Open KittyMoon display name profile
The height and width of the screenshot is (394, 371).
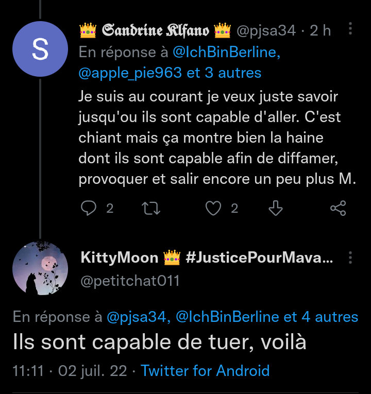120,258
